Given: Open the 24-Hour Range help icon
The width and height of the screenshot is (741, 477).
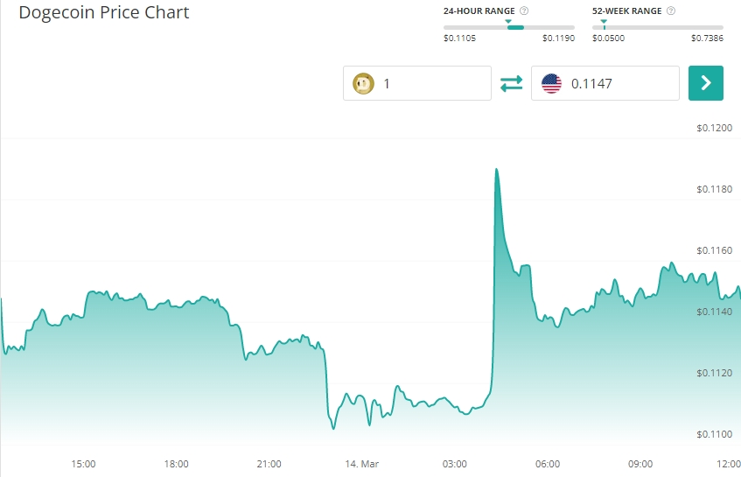Looking at the screenshot, I should click(x=524, y=11).
